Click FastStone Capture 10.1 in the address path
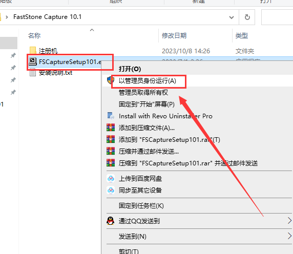 48,17
